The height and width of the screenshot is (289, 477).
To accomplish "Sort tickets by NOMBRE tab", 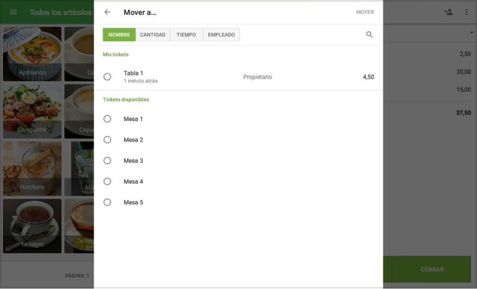I will pos(119,35).
